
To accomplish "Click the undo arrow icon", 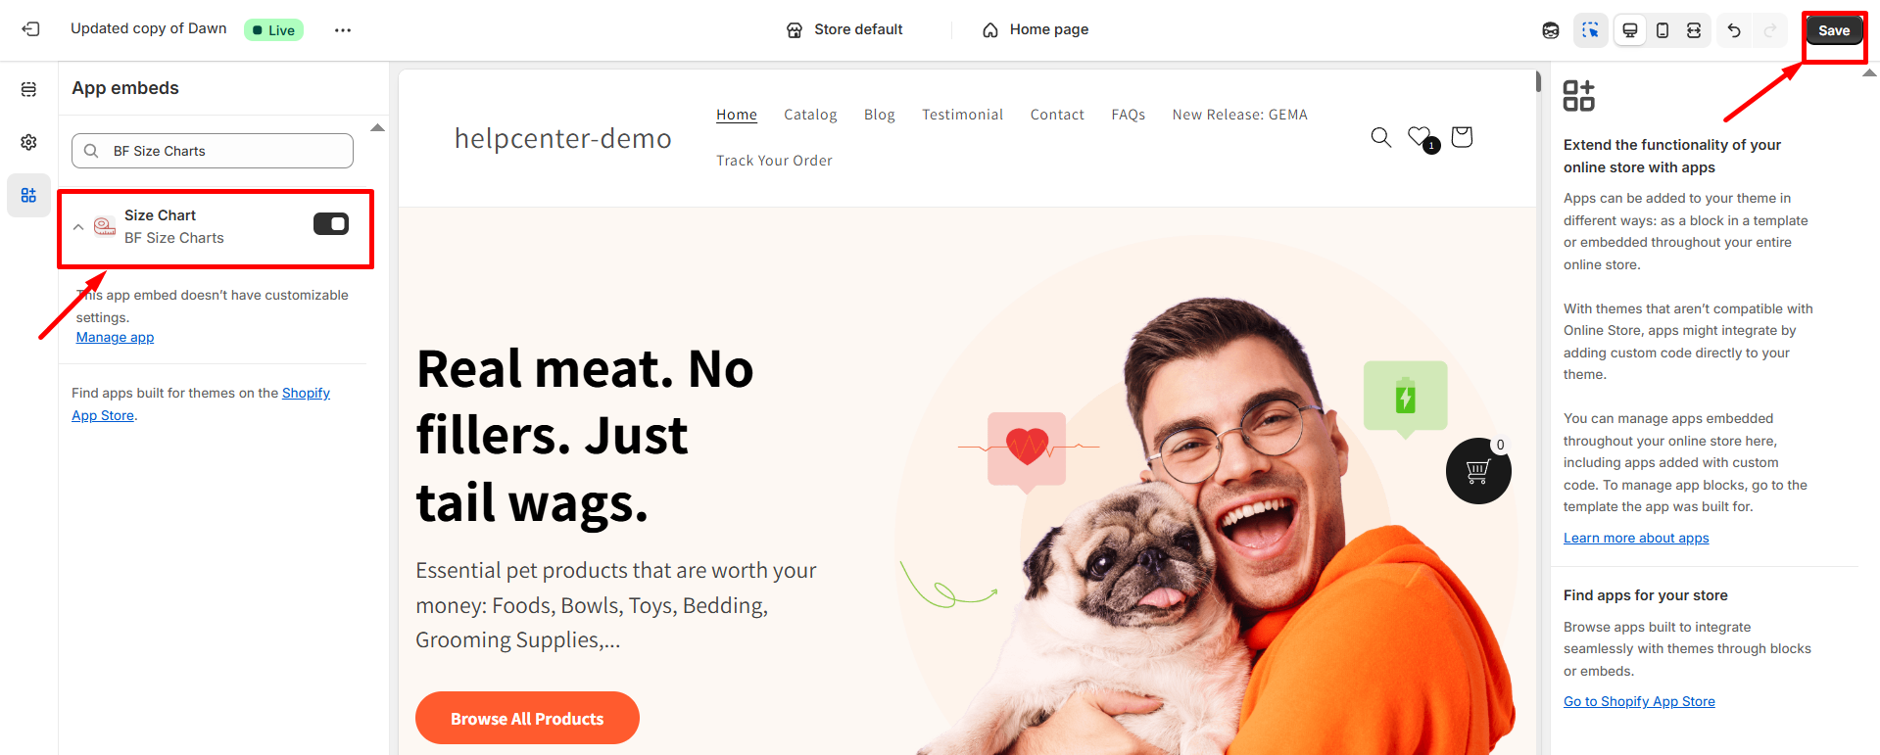I will (x=1734, y=30).
